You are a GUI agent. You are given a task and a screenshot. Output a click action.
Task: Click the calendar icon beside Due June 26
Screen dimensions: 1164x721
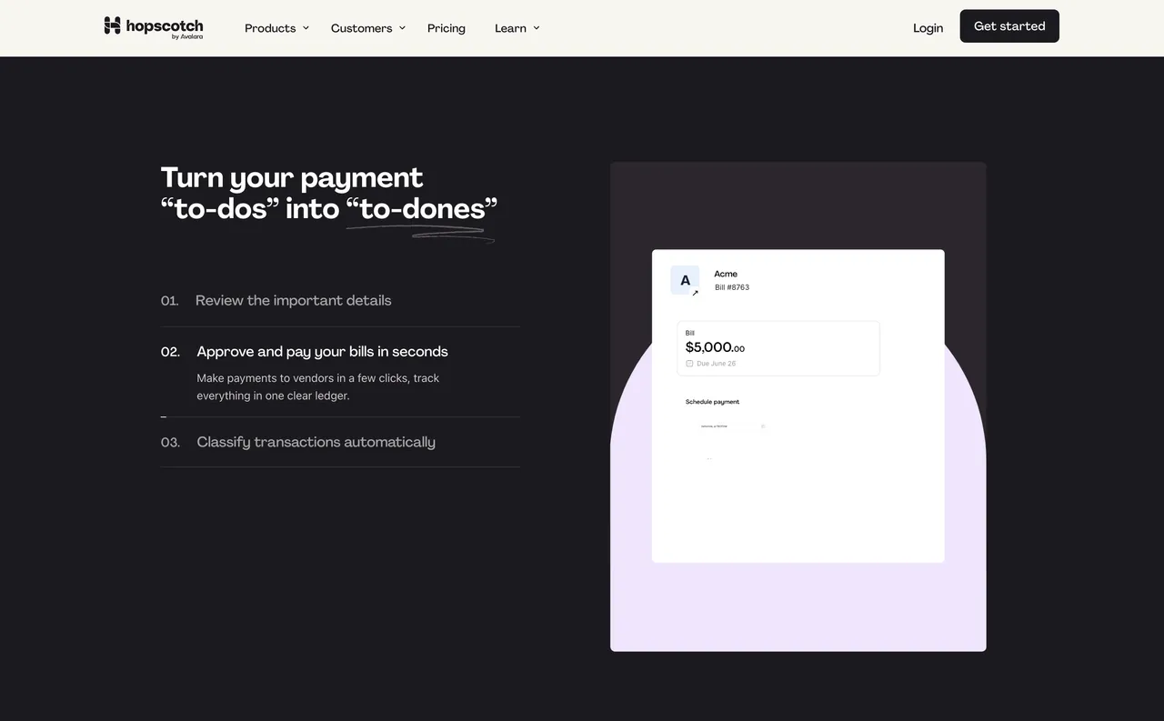click(688, 363)
